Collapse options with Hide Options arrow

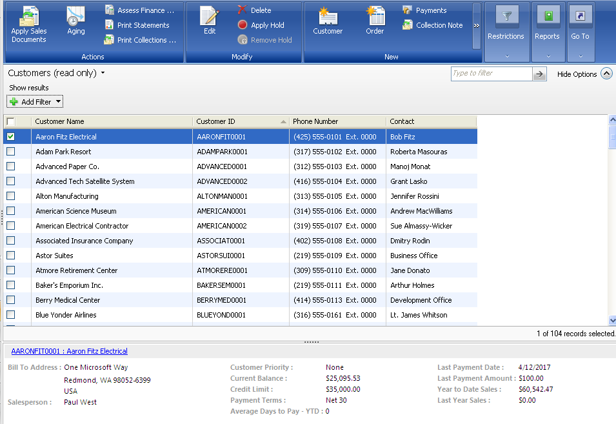click(606, 74)
